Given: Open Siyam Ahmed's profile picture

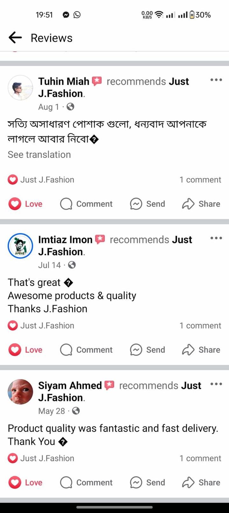Looking at the screenshot, I should 20,392.
